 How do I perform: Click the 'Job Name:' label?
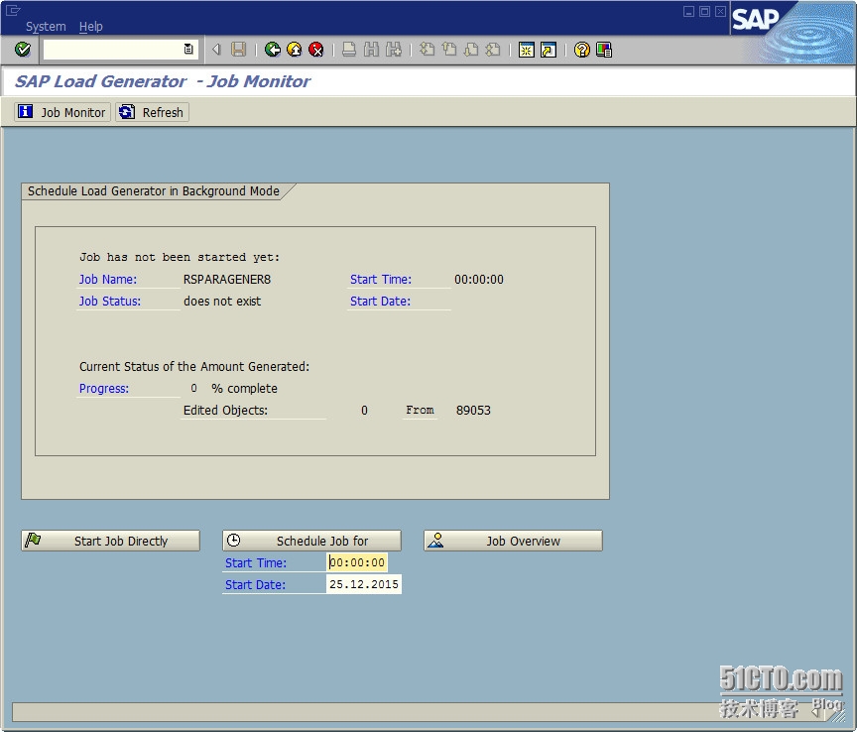pyautogui.click(x=108, y=280)
